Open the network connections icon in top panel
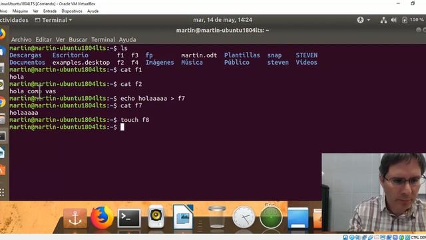 [383, 20]
